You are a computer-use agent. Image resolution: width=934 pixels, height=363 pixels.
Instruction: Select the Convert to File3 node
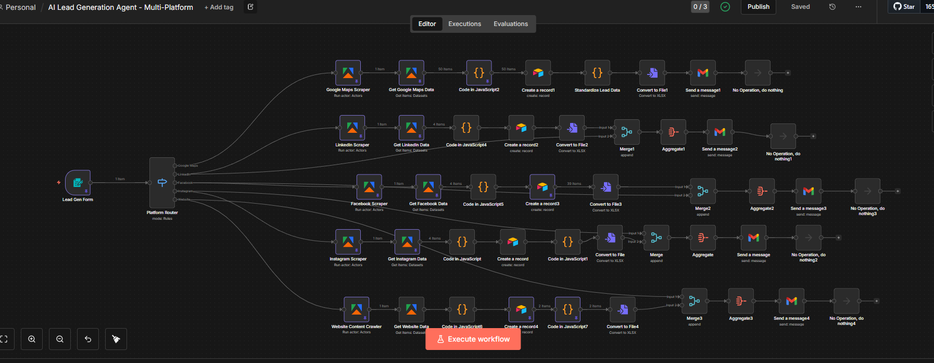(x=605, y=187)
